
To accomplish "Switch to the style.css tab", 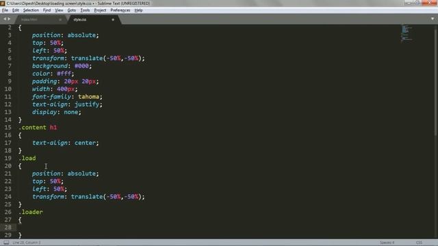I will (x=80, y=20).
